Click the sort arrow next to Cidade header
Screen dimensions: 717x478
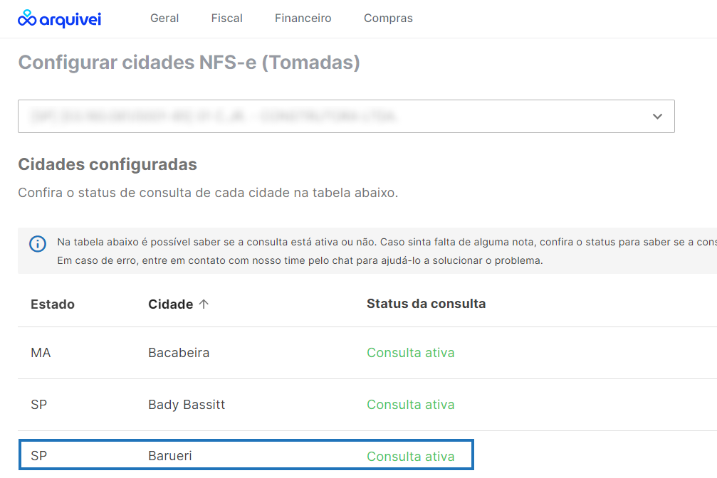(204, 304)
